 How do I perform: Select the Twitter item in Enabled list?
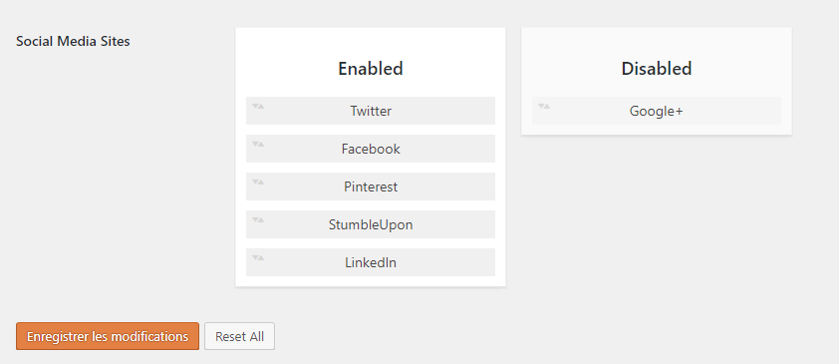[371, 111]
